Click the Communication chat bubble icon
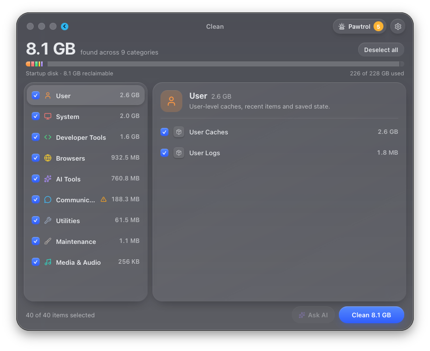 [48, 199]
